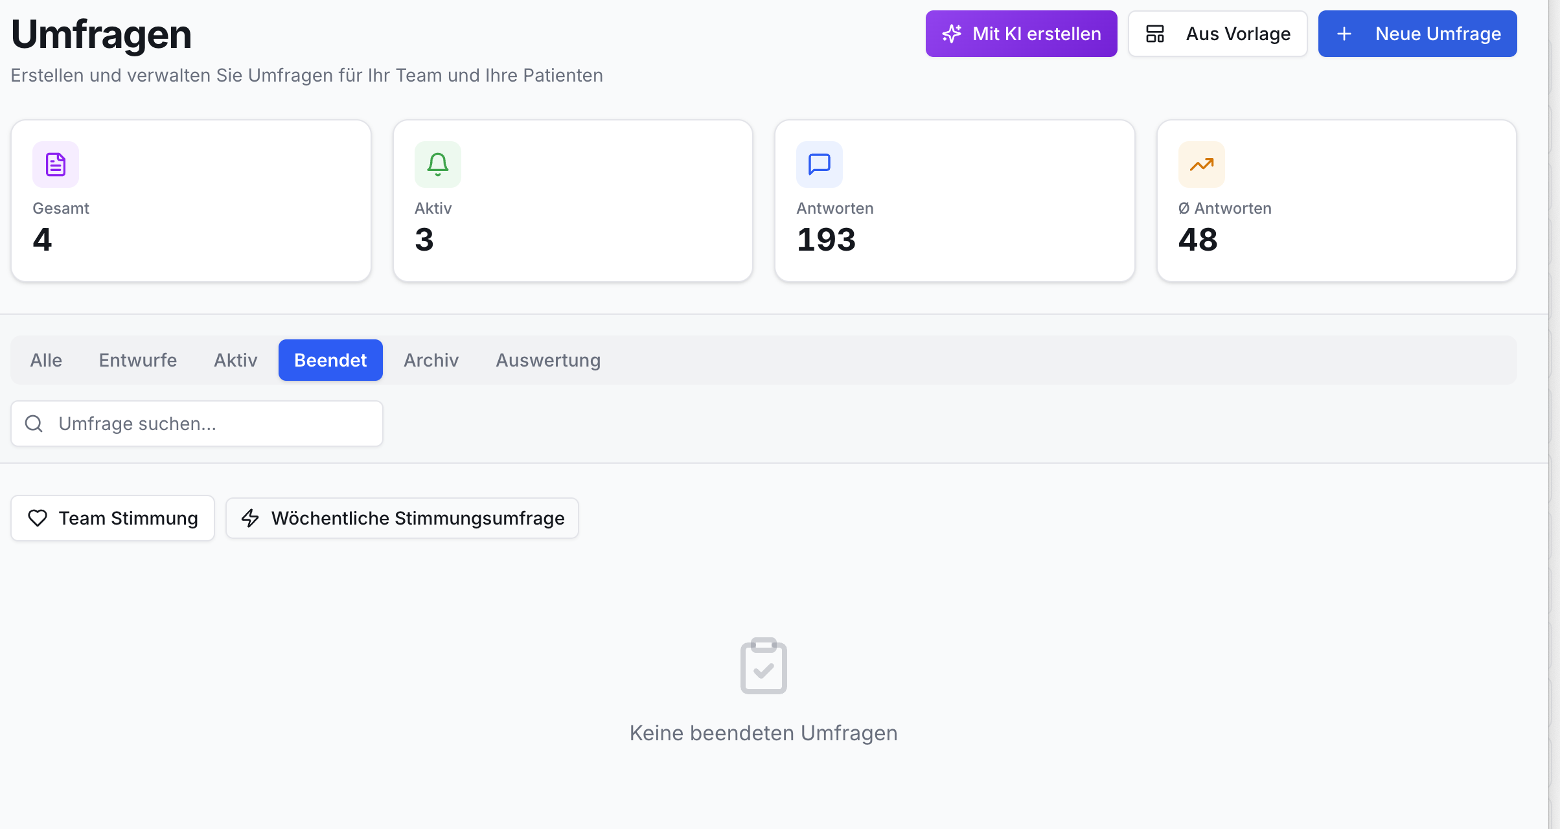Click the clipboard check empty-state icon
The width and height of the screenshot is (1560, 829).
pos(764,666)
